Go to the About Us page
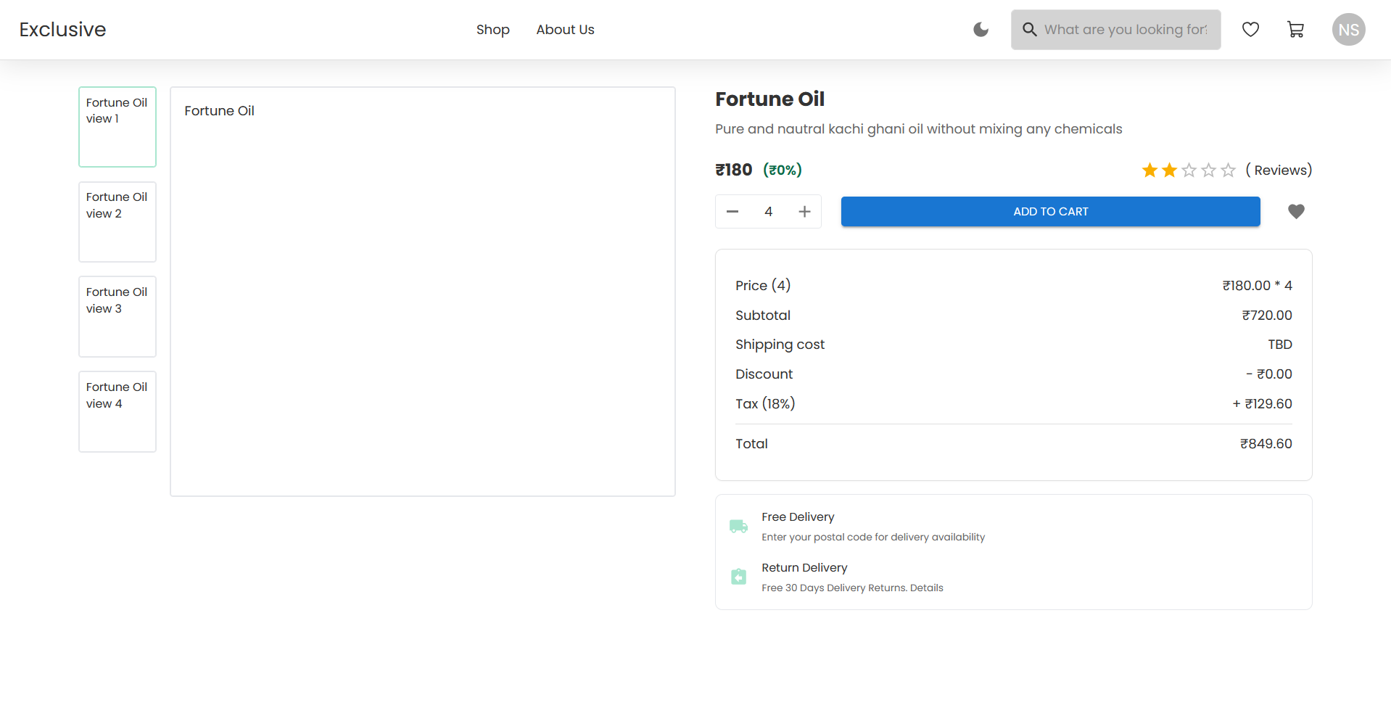The image size is (1391, 708). tap(565, 30)
